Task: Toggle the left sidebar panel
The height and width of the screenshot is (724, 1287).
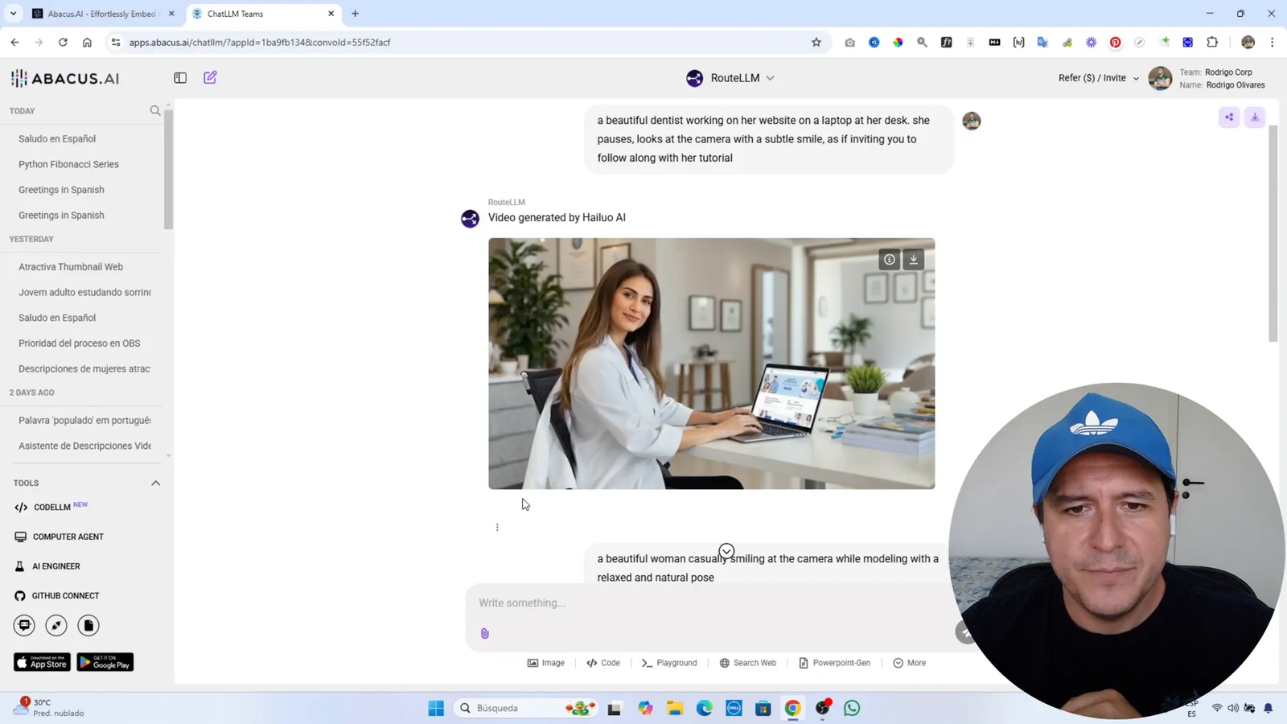Action: tap(179, 77)
